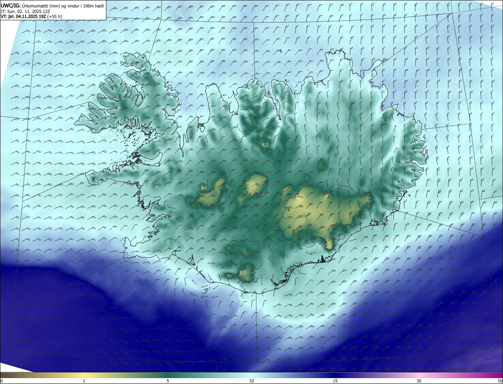
Task: Click the 2.2 value at the glacier's southern tip
Action: click(329, 246)
